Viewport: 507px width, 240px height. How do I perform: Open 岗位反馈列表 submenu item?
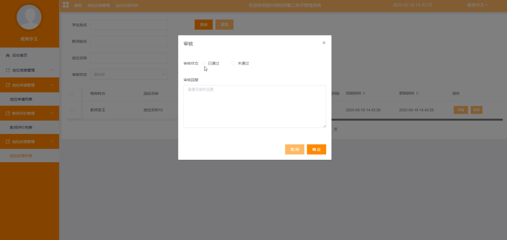29,156
